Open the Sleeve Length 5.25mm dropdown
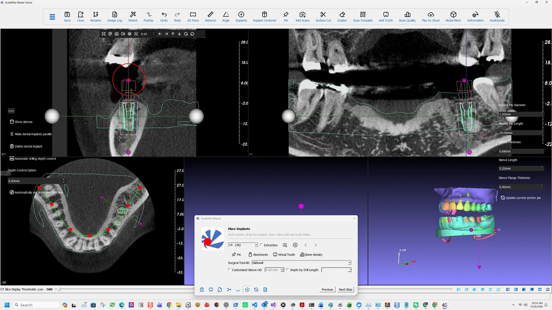 tap(521, 169)
